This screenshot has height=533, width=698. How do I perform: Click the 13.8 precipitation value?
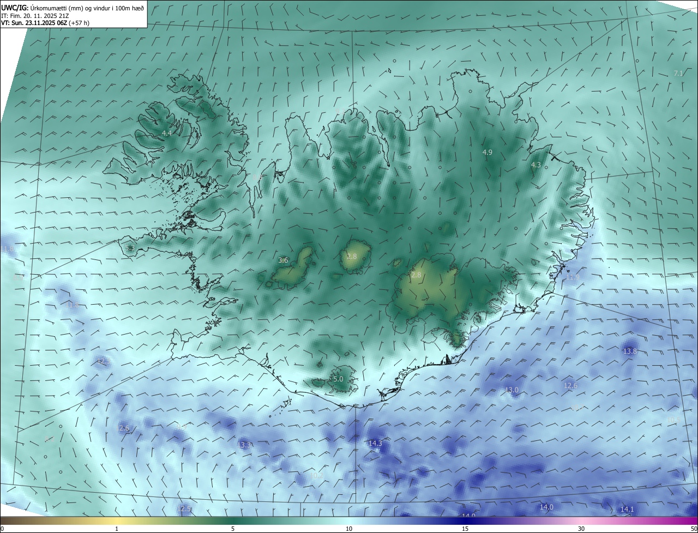tap(630, 352)
